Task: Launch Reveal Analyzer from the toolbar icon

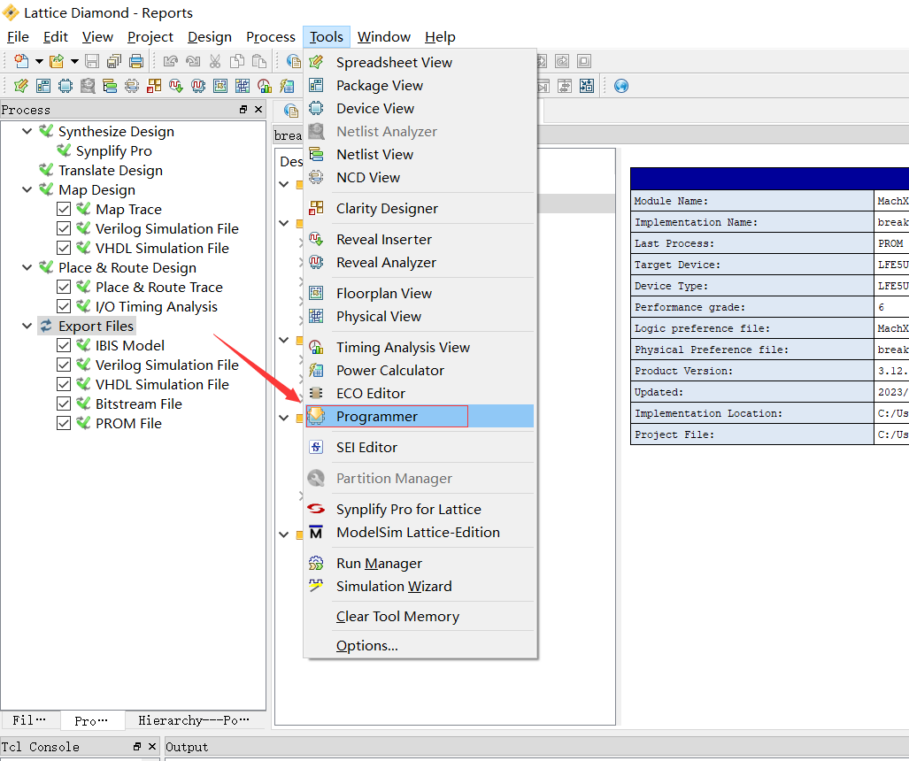Action: [198, 87]
